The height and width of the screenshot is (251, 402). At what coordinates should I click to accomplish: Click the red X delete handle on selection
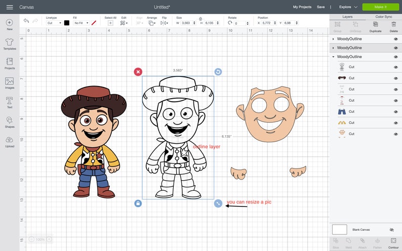pyautogui.click(x=138, y=72)
